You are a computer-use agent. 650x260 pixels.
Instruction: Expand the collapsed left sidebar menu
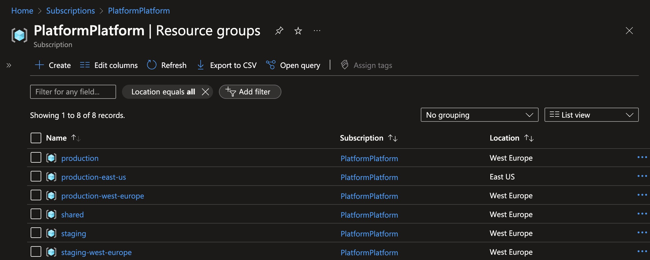[x=9, y=65]
